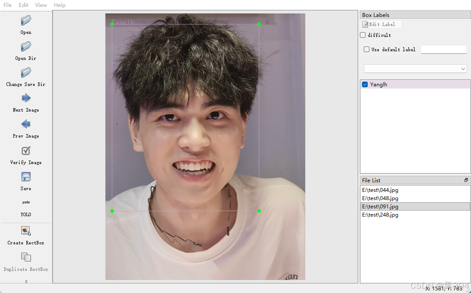Open the View menu
Screen dimensions: 471x293
[x=41, y=5]
